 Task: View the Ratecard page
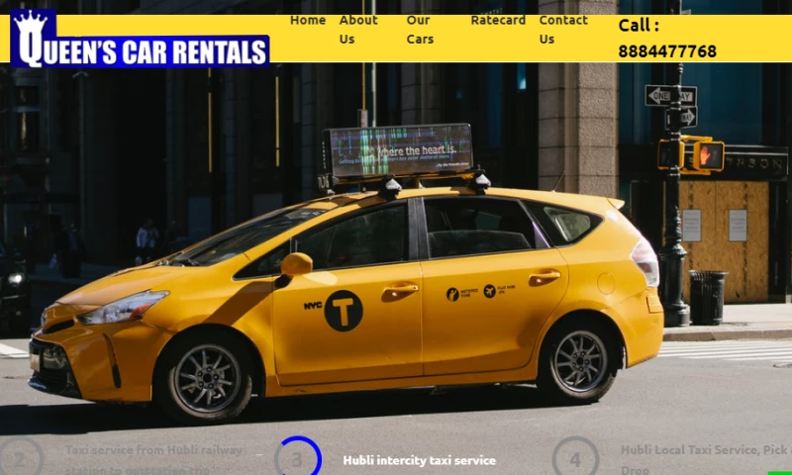pyautogui.click(x=498, y=20)
